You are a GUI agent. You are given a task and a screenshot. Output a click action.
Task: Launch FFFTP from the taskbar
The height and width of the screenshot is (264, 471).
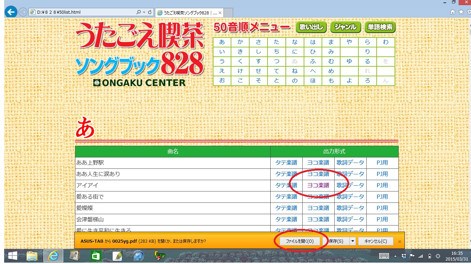(160, 256)
